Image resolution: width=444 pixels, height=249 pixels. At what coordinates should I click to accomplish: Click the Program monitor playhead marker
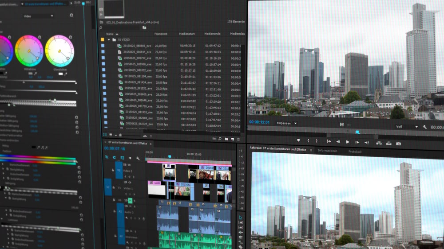(x=357, y=132)
